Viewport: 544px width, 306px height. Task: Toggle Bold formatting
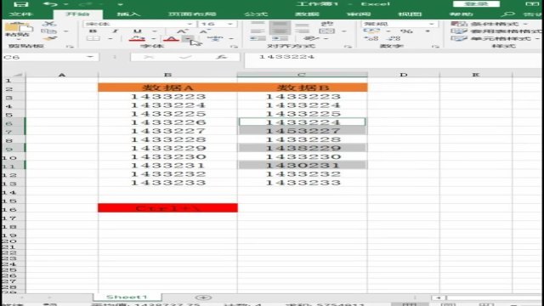click(x=93, y=31)
